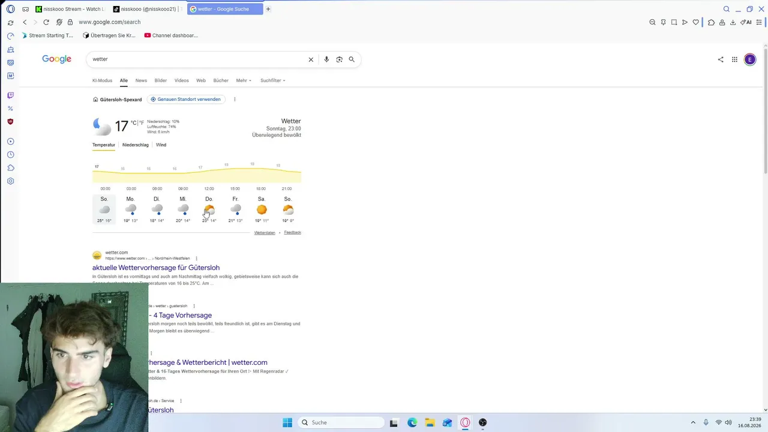Click the magnifier search submit icon
This screenshot has width=768, height=432.
352,59
